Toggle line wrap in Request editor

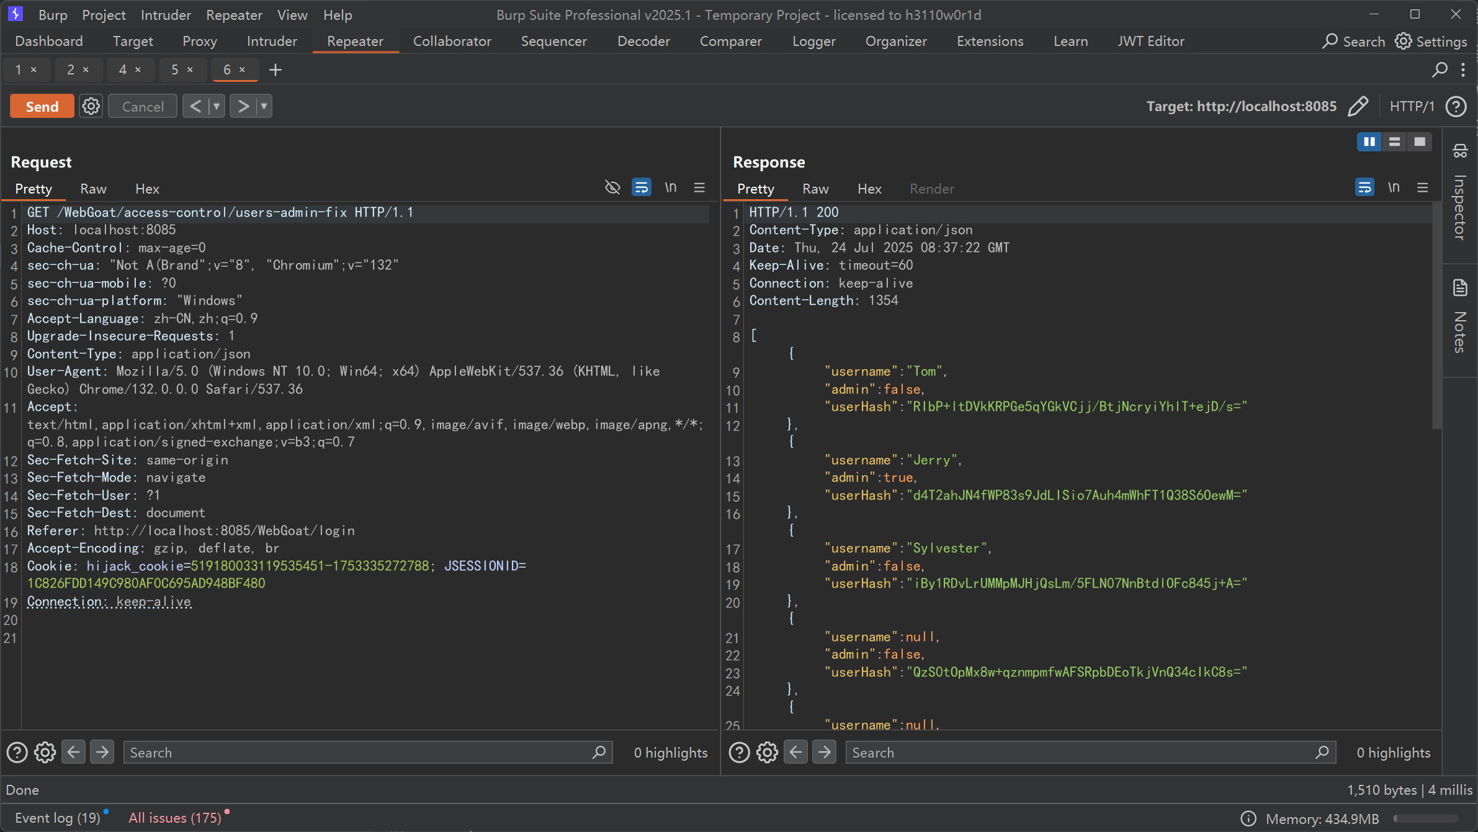[642, 187]
